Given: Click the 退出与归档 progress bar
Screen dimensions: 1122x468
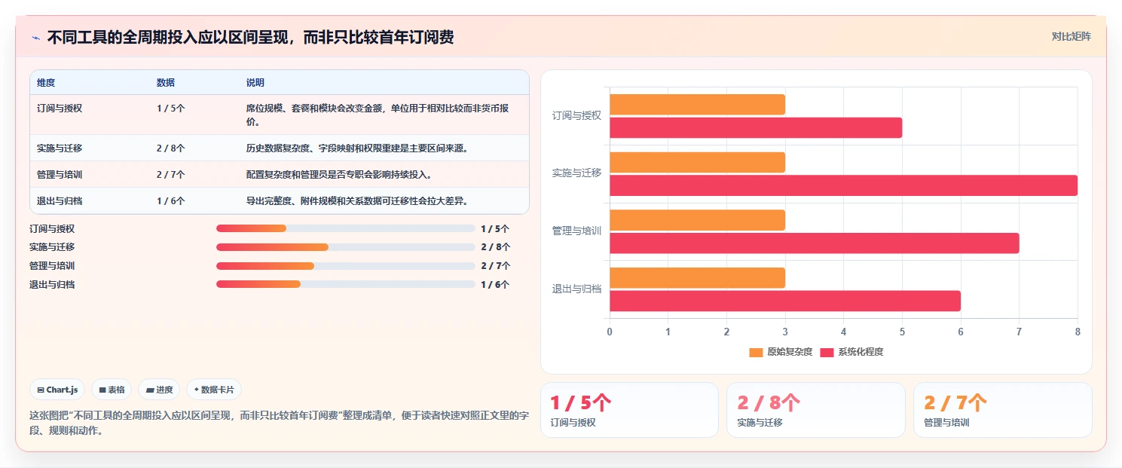Looking at the screenshot, I should tap(346, 285).
